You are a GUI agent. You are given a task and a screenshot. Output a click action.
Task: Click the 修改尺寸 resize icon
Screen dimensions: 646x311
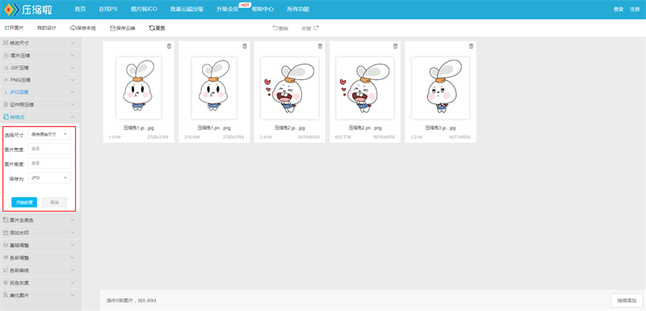coord(6,43)
